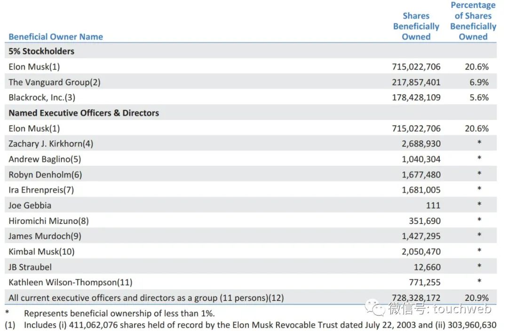Click James Murdoch(9) shares 1,427,295
Viewport: 508px width, 331px height.
coord(421,236)
